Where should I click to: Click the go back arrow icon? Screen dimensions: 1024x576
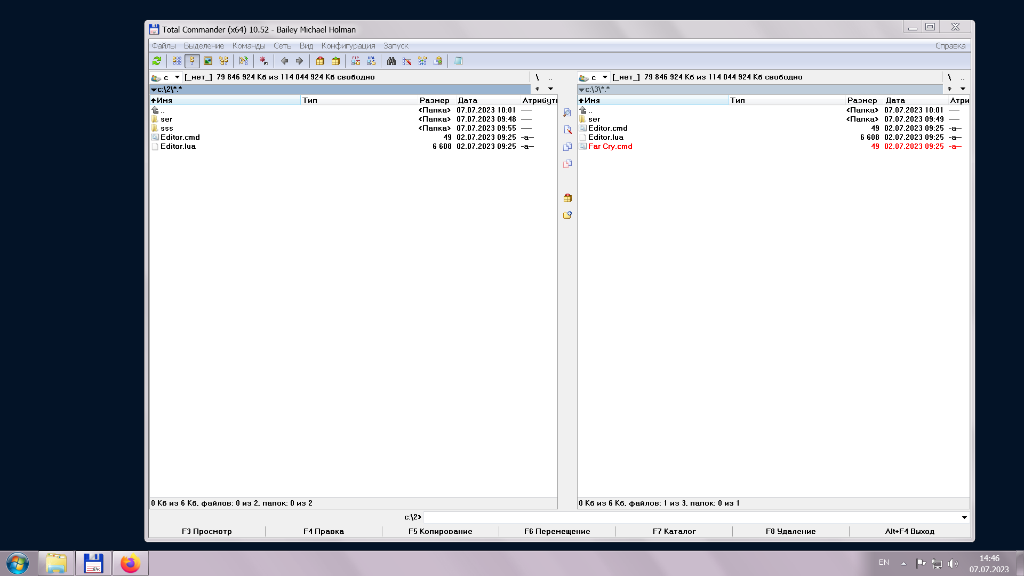coord(284,61)
